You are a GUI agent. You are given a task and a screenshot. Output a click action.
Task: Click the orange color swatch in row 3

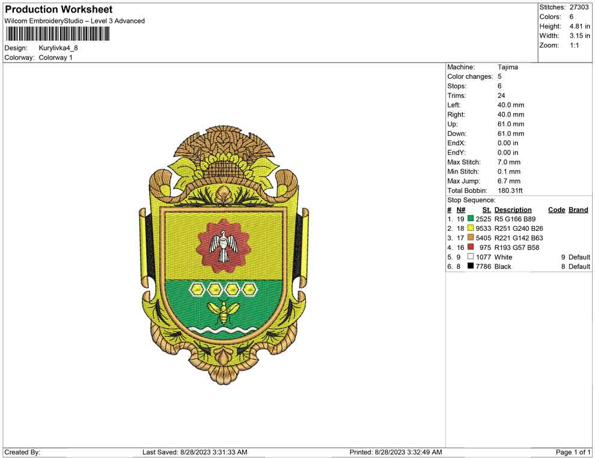(x=471, y=237)
